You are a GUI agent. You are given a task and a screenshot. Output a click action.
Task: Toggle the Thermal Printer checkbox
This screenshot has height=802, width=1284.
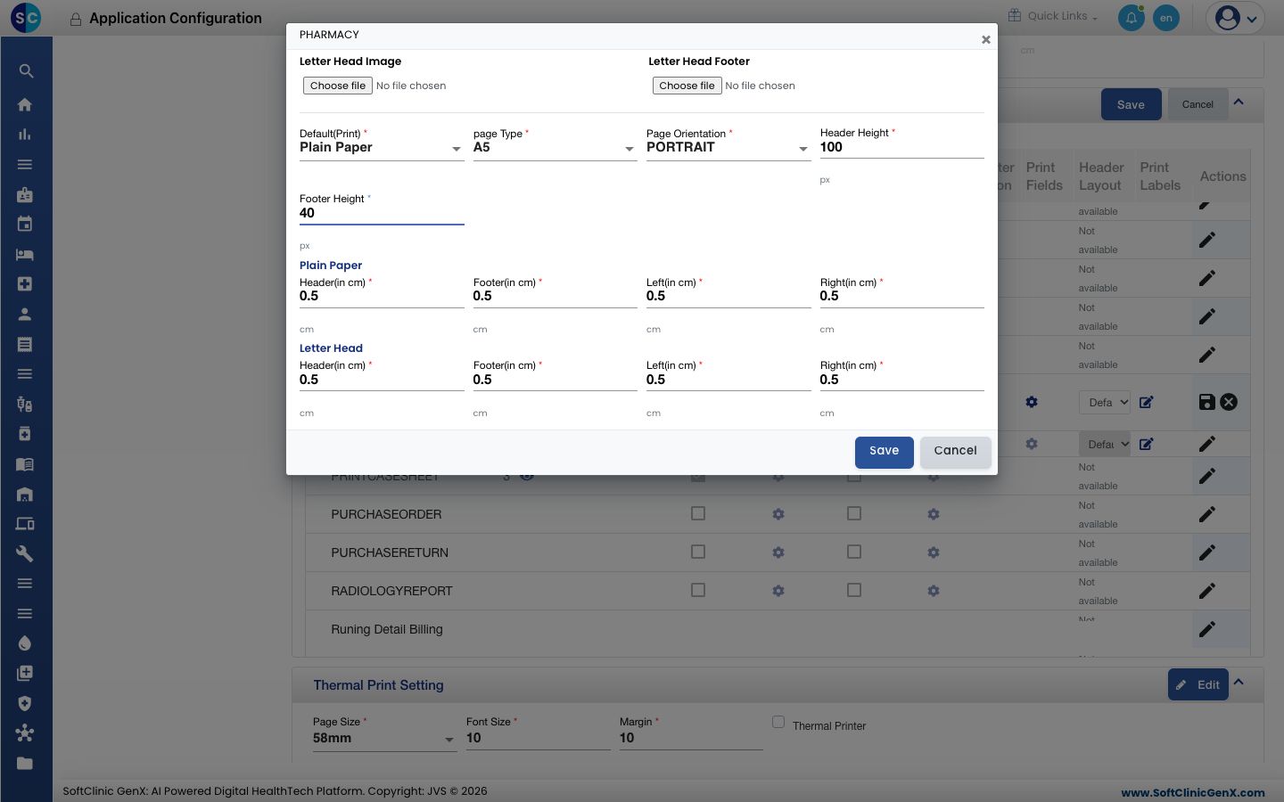778,723
